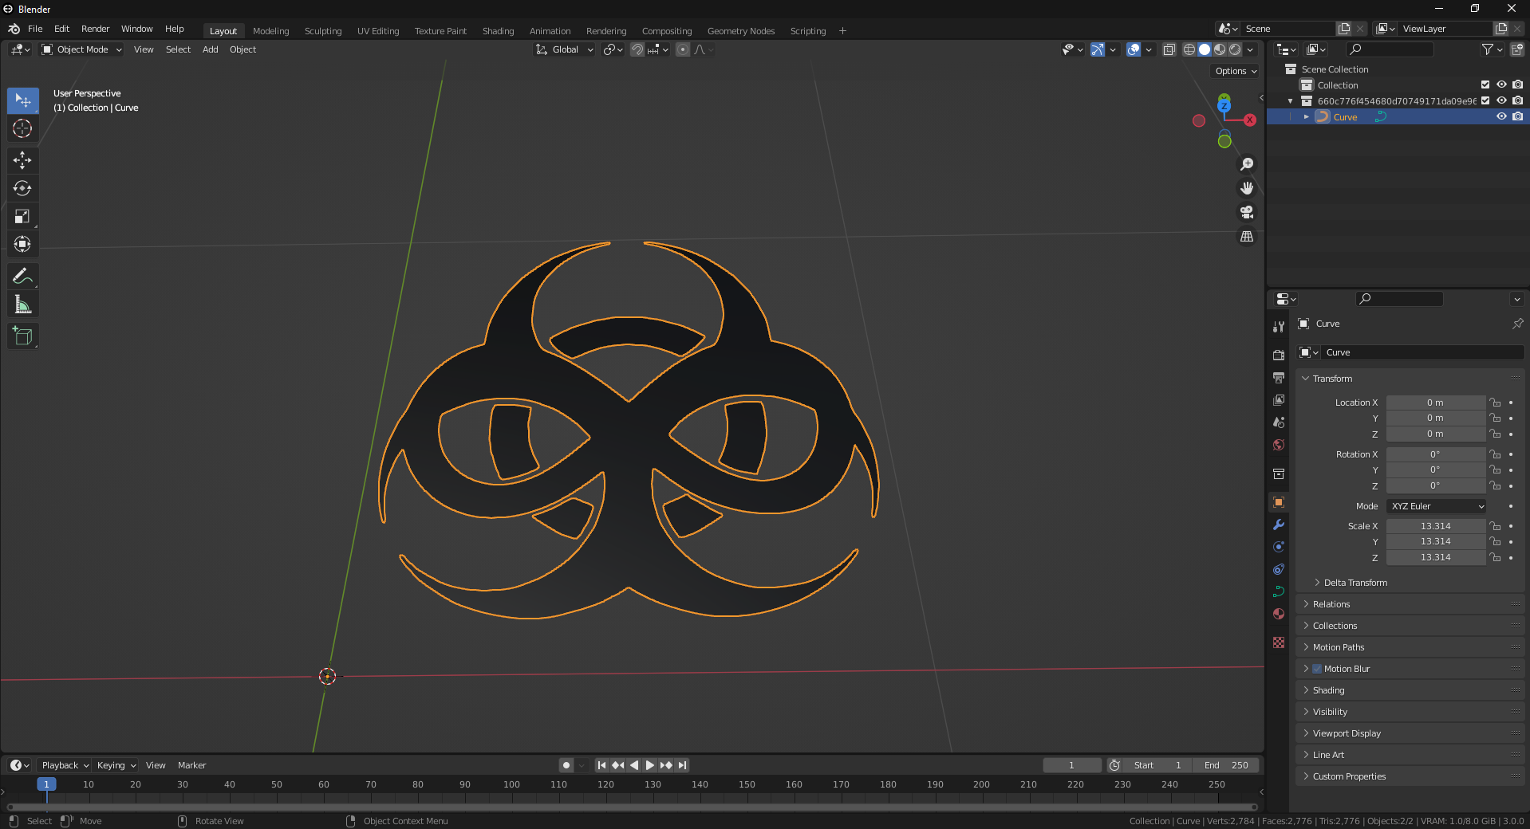1530x829 pixels.
Task: Click the camera view icon
Action: 1247,213
